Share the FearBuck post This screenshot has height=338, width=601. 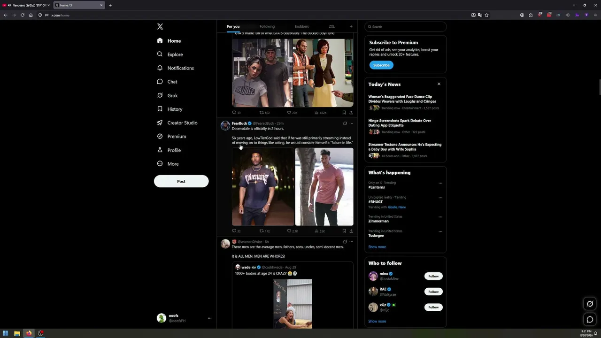pyautogui.click(x=351, y=231)
